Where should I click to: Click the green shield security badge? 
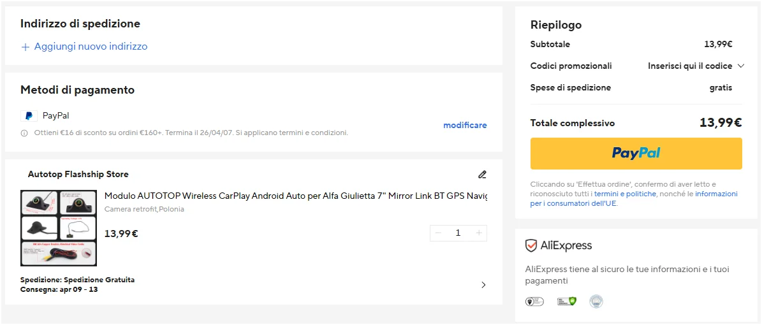click(x=567, y=301)
